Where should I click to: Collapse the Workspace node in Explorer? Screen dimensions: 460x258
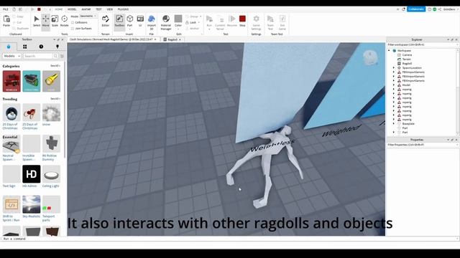pos(390,51)
